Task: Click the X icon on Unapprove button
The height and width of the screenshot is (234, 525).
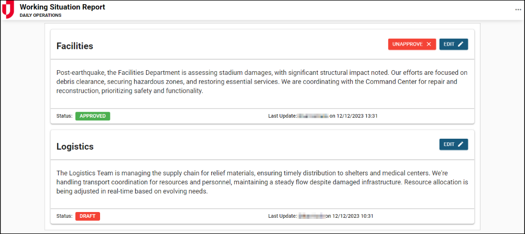Action: 429,44
